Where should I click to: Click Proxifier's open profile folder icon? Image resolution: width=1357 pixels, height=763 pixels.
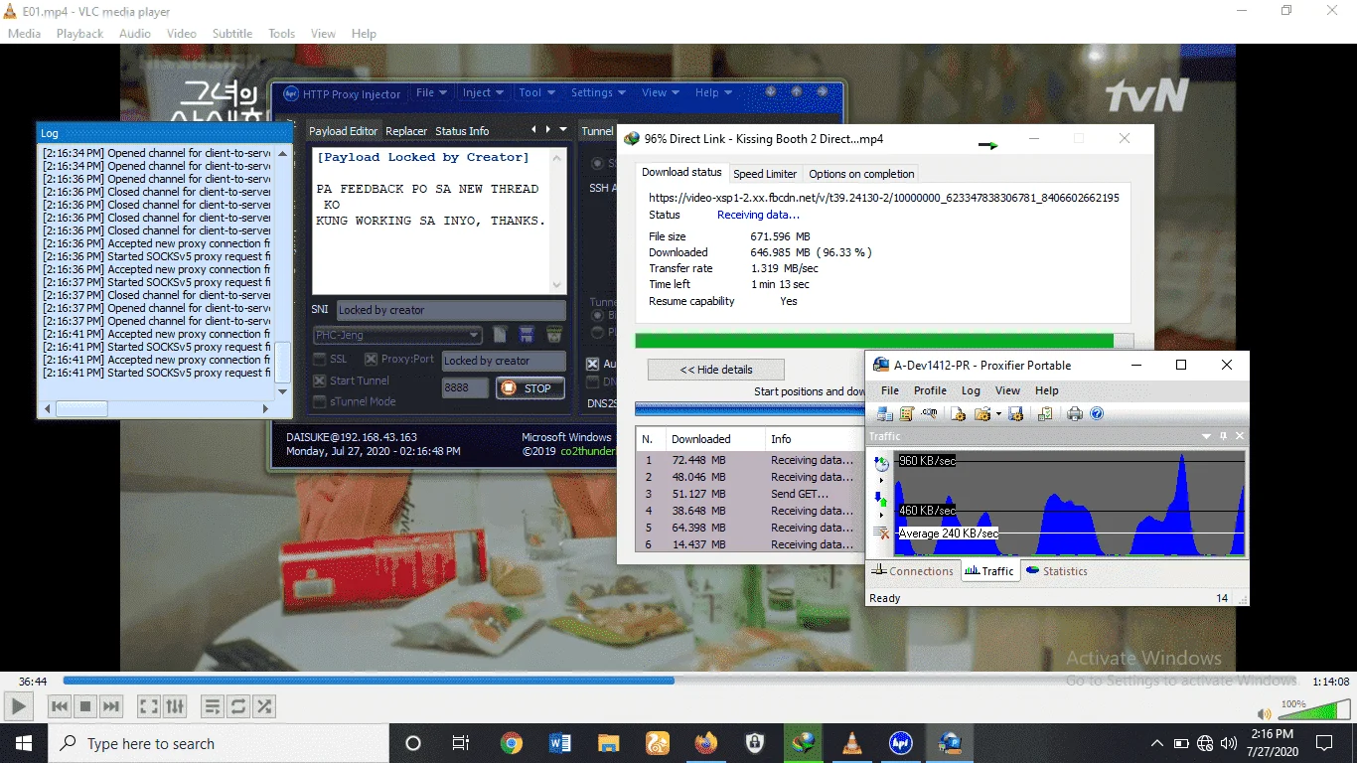(982, 414)
